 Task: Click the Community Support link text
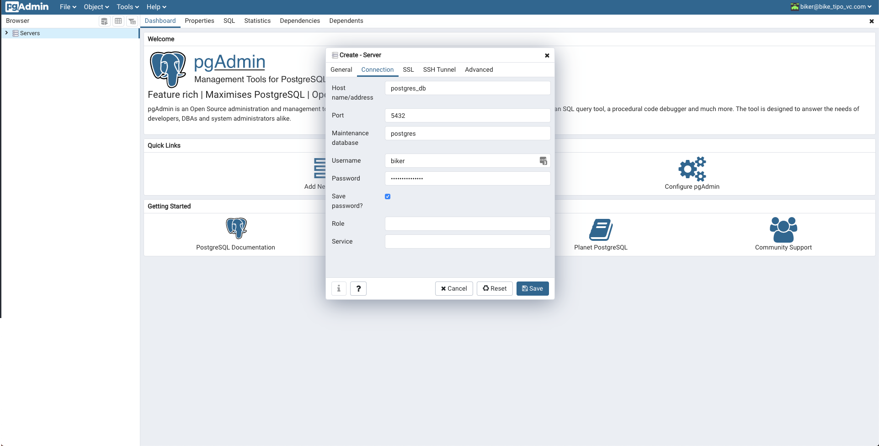click(x=783, y=247)
